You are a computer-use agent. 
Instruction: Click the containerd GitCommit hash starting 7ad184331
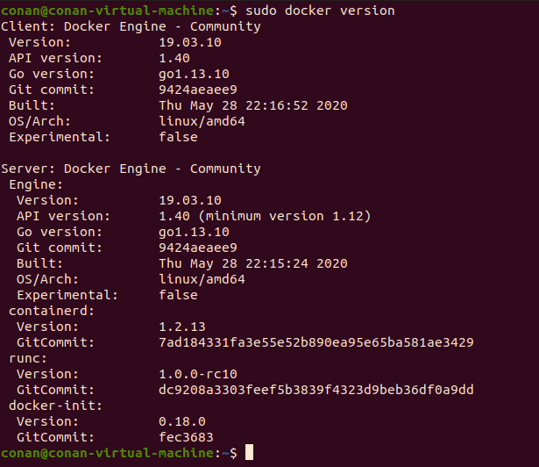point(316,342)
